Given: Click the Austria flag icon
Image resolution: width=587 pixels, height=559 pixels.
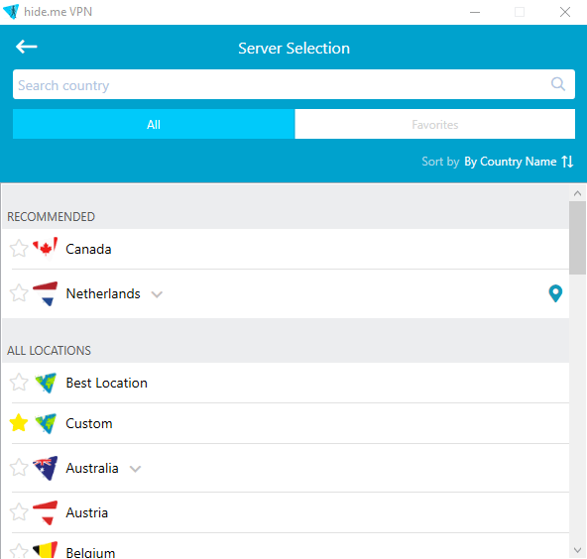Looking at the screenshot, I should click(46, 512).
